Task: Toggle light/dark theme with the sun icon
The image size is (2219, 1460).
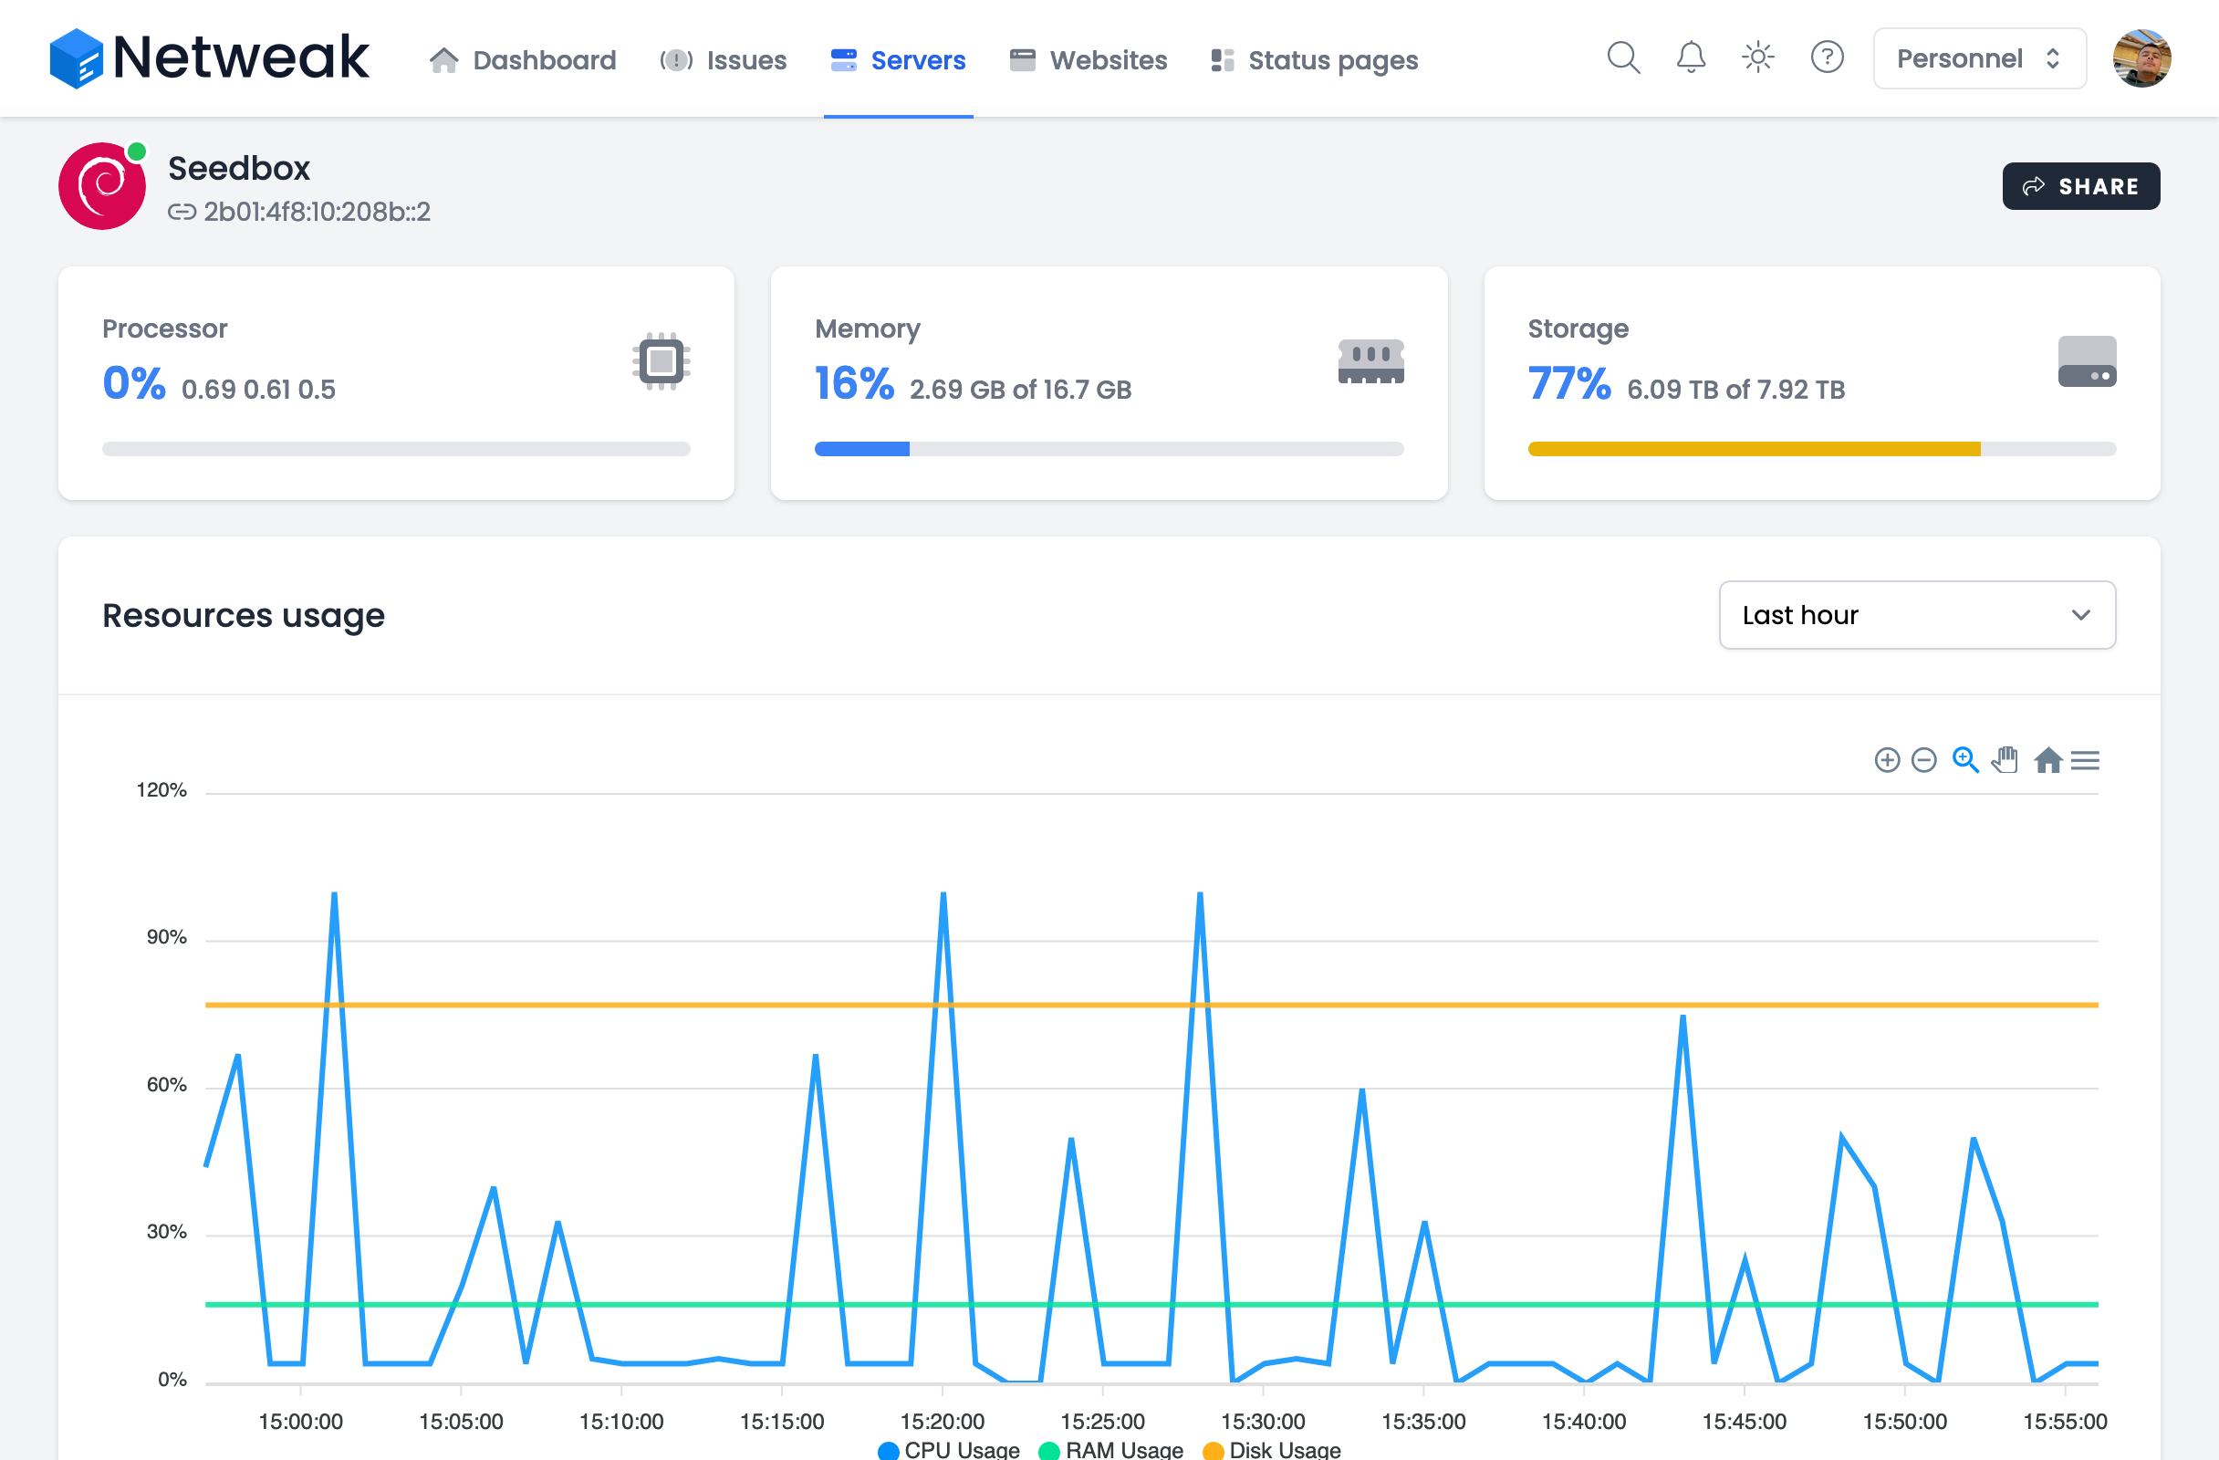Action: (1758, 57)
